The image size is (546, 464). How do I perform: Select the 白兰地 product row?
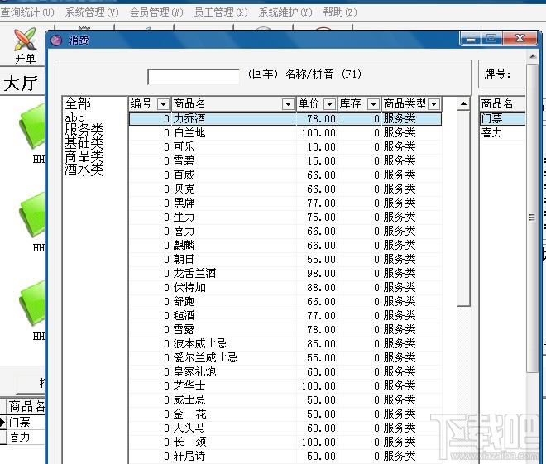[285, 132]
